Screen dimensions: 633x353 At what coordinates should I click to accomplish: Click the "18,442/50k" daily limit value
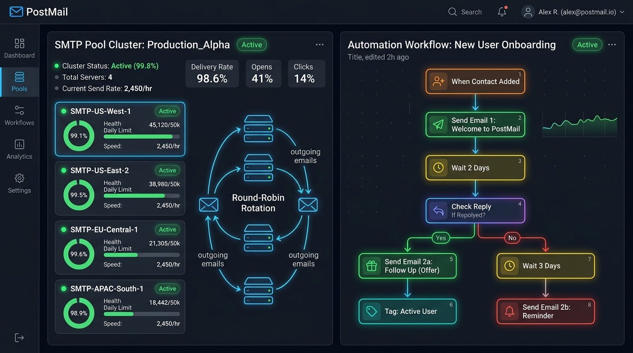(165, 302)
